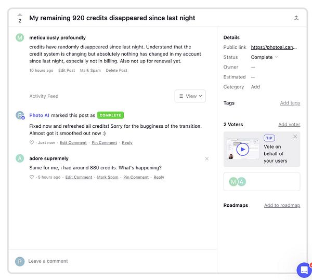The height and width of the screenshot is (280, 312).
Task: Click the M voter avatar
Action: coord(233,182)
